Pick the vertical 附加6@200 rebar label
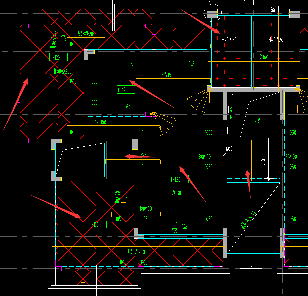The height and width of the screenshot is (296, 308). point(53,39)
